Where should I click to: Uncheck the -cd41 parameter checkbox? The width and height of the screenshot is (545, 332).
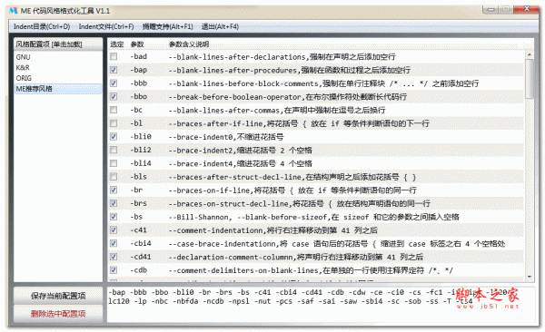point(114,257)
